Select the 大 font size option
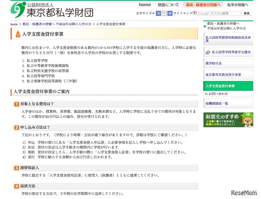 158,13
